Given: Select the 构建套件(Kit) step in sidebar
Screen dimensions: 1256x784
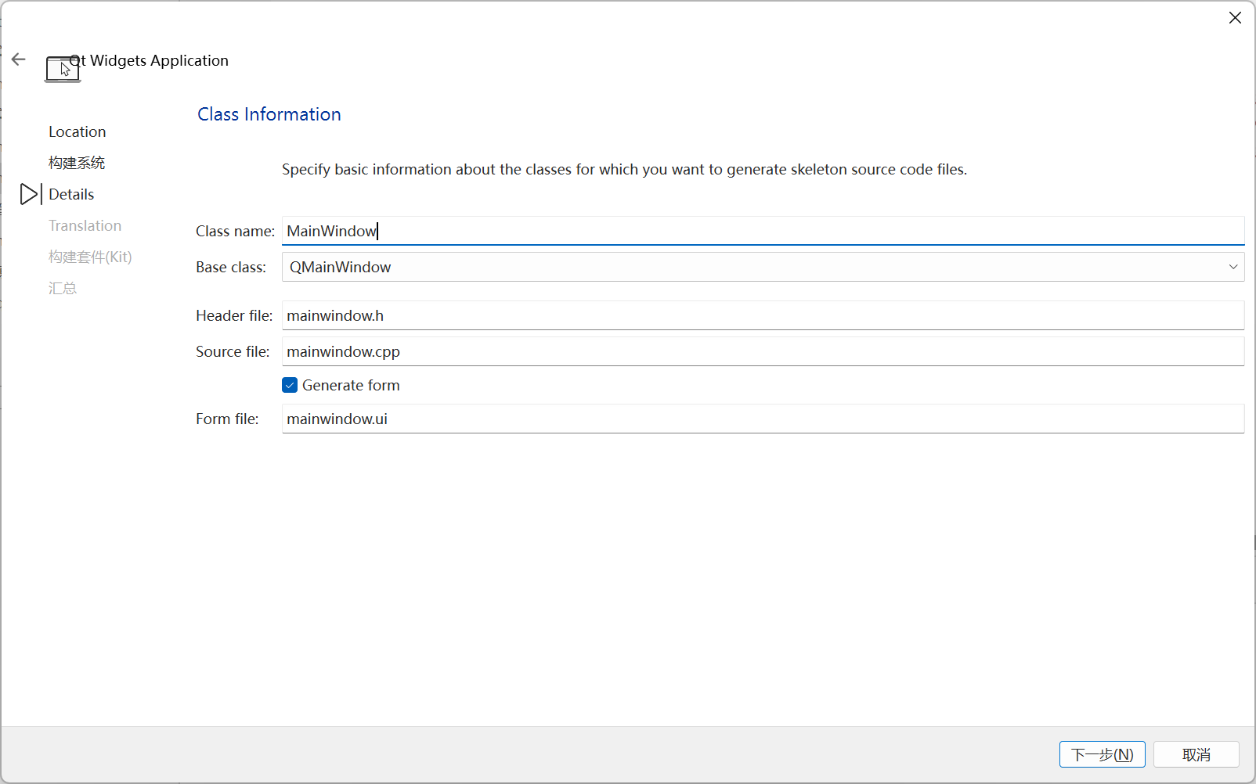Looking at the screenshot, I should pyautogui.click(x=90, y=257).
